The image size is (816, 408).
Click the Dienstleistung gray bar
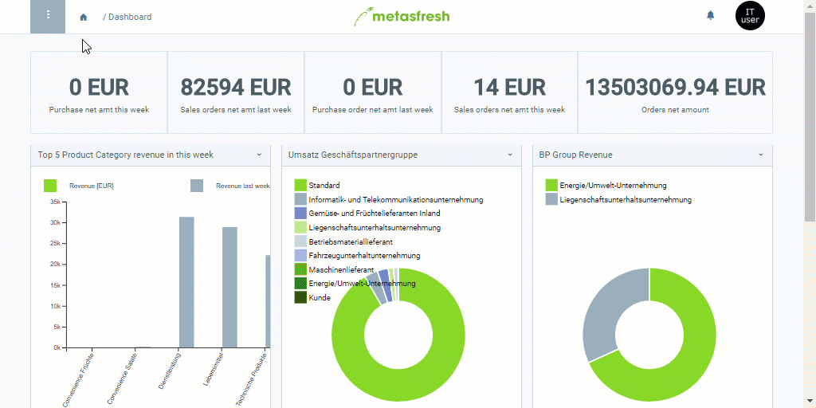(x=186, y=282)
